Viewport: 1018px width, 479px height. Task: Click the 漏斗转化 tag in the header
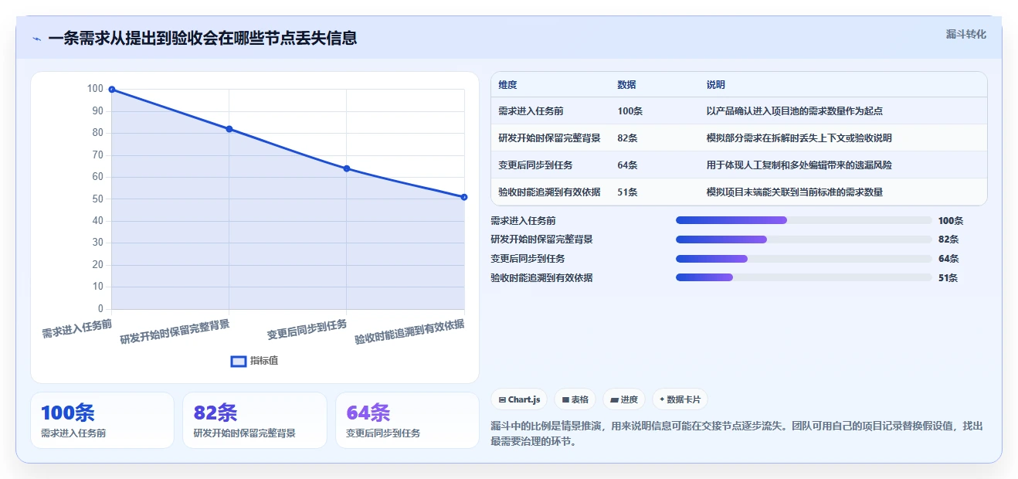pos(965,34)
